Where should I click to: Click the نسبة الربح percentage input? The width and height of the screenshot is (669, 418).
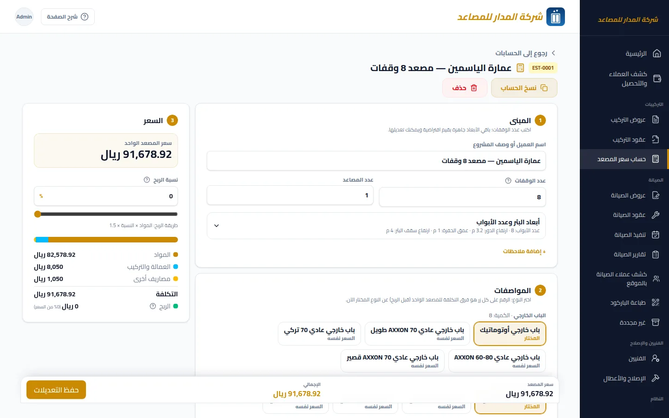[106, 196]
